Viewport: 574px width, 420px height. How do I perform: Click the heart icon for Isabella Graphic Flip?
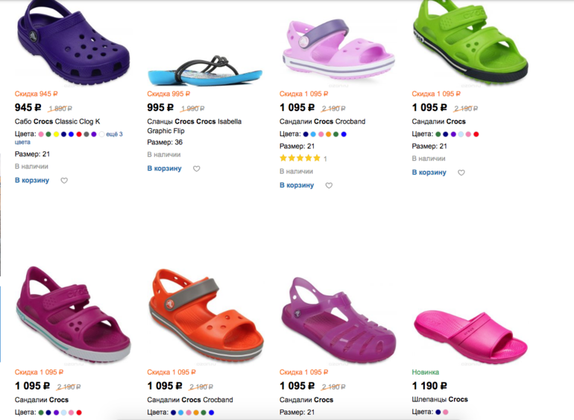click(197, 169)
